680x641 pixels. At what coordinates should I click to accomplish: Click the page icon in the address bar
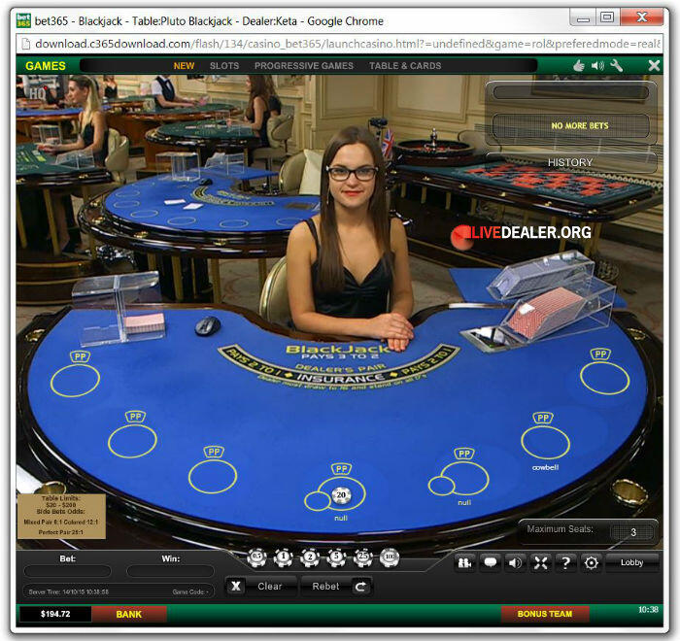tap(25, 44)
